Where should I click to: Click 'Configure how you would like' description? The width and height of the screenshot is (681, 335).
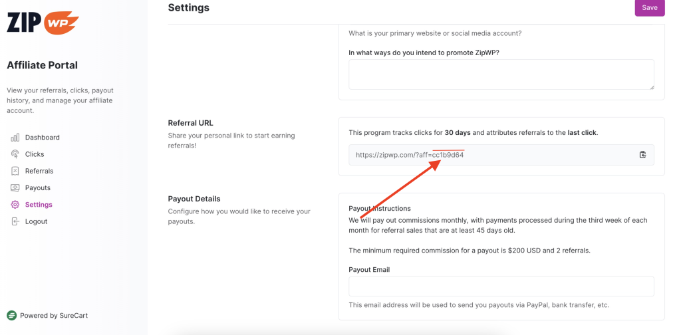click(x=239, y=217)
